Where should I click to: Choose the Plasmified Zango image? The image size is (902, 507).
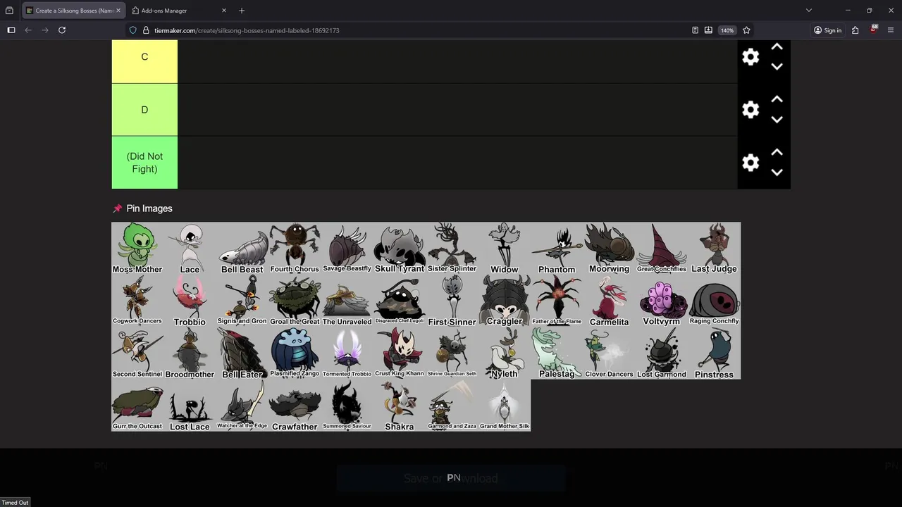coord(295,353)
